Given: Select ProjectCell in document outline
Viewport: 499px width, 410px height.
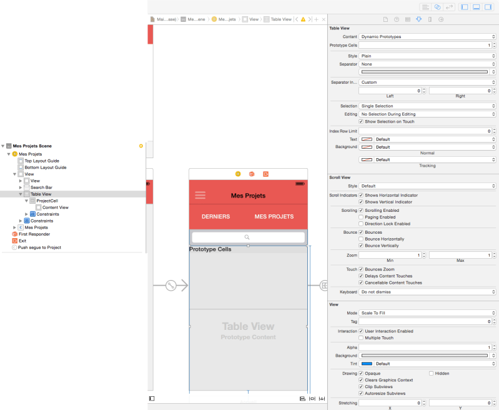Looking at the screenshot, I should (x=47, y=201).
